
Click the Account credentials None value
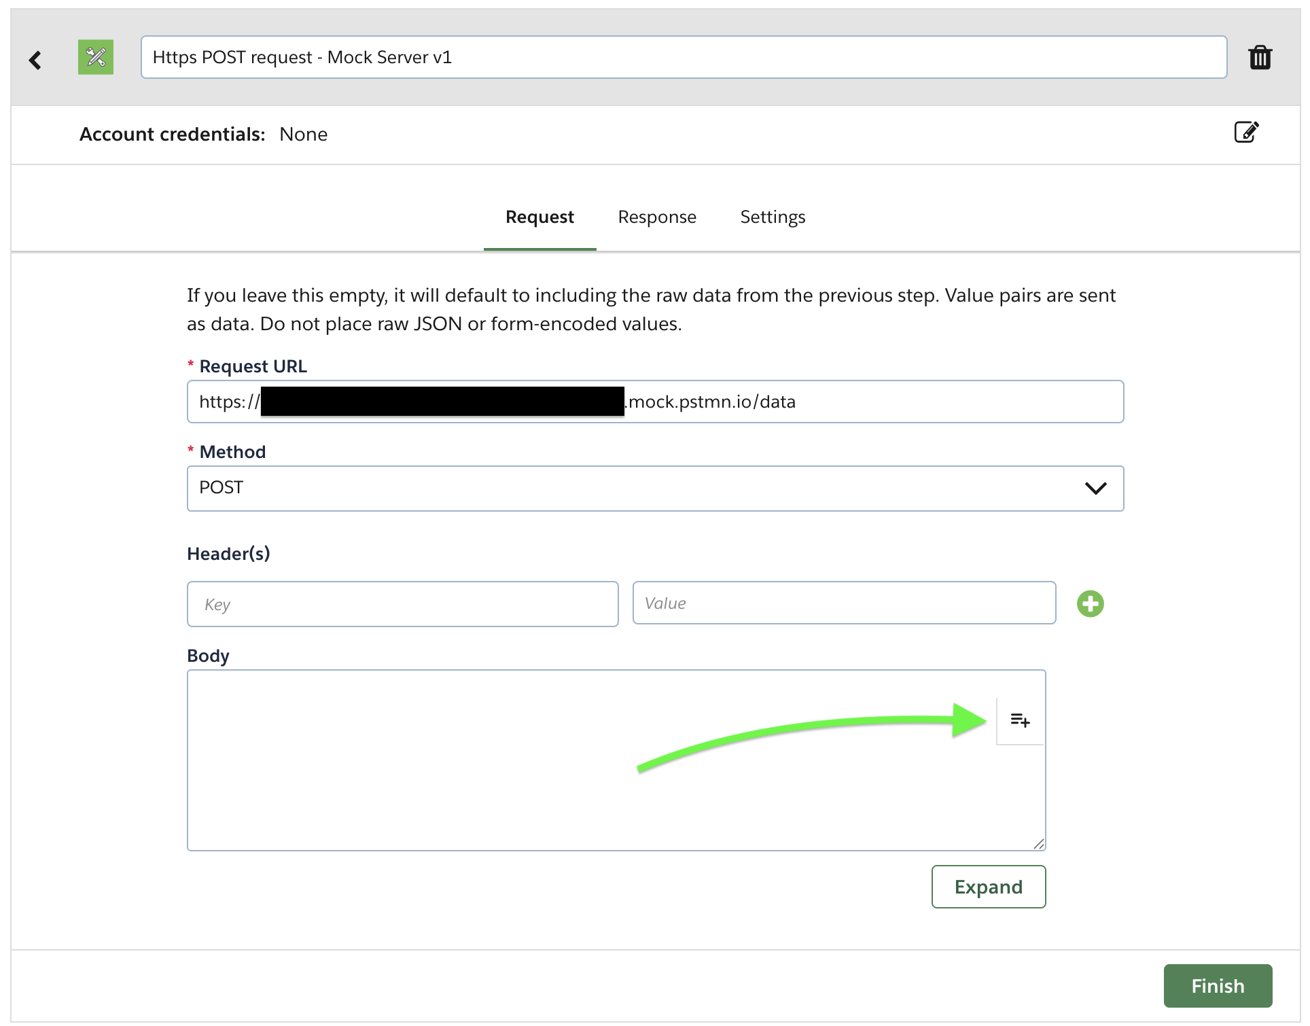click(303, 135)
